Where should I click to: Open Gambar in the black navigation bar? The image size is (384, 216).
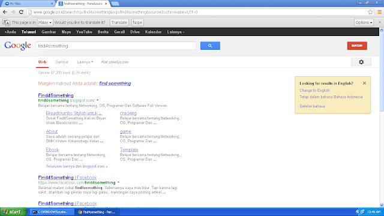[49, 32]
